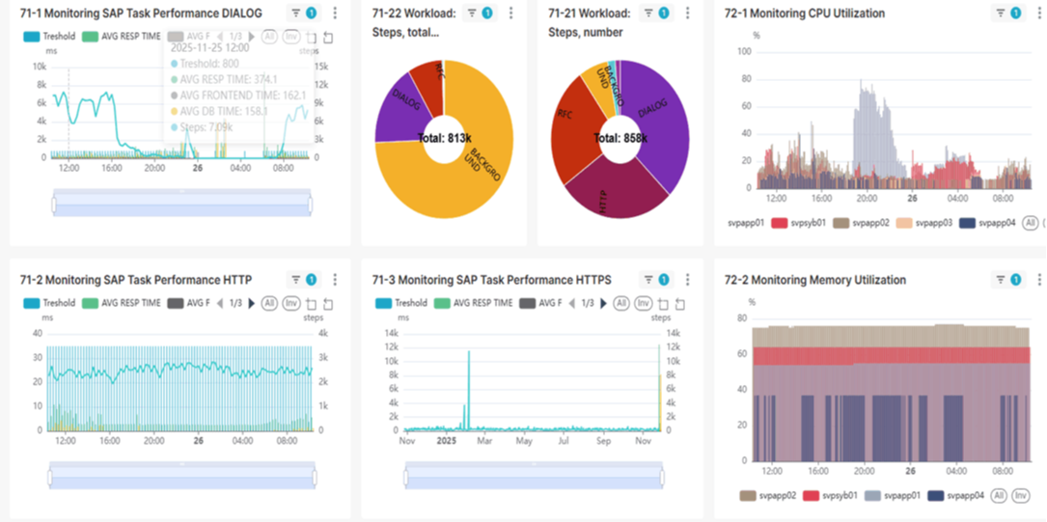The height and width of the screenshot is (522, 1047).
Task: Click zoom-select icon in 71-2 HTTP chart
Action: 311,304
